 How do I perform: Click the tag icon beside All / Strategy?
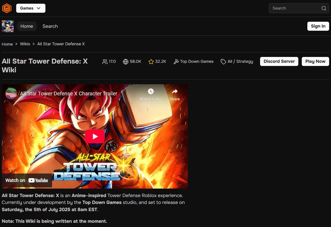223,61
